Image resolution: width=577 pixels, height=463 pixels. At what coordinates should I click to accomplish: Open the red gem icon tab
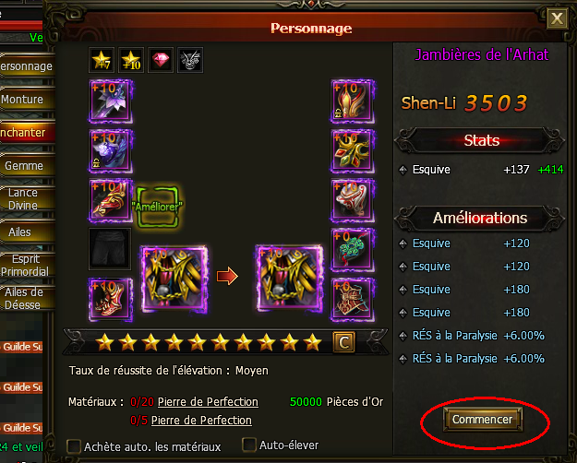[x=161, y=60]
